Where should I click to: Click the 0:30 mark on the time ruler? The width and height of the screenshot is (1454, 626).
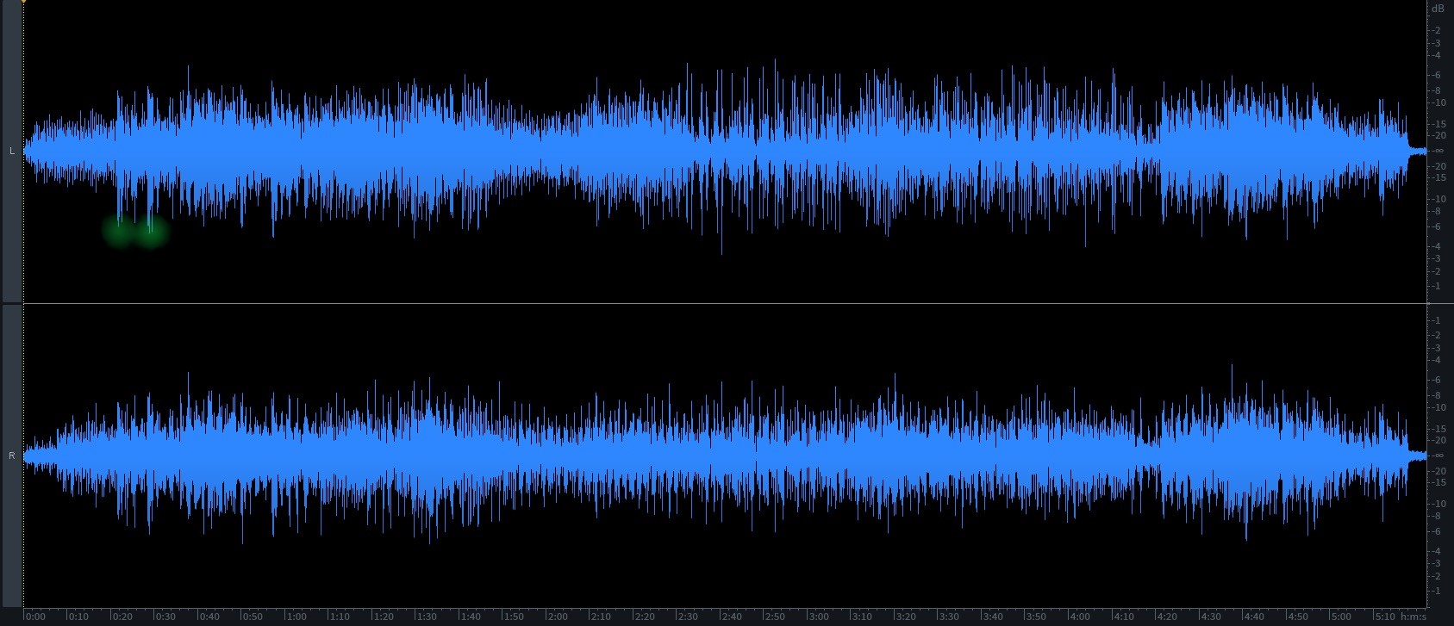[x=164, y=617]
